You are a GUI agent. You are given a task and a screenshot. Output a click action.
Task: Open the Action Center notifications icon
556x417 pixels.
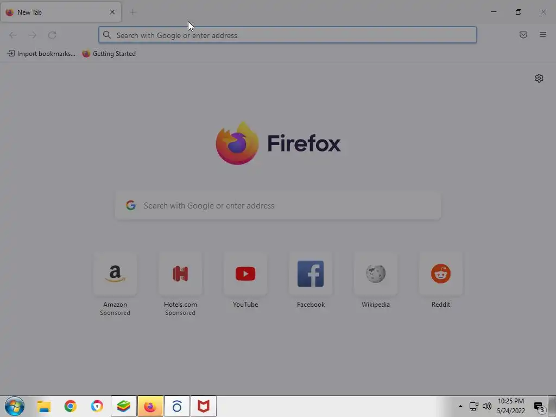point(539,407)
